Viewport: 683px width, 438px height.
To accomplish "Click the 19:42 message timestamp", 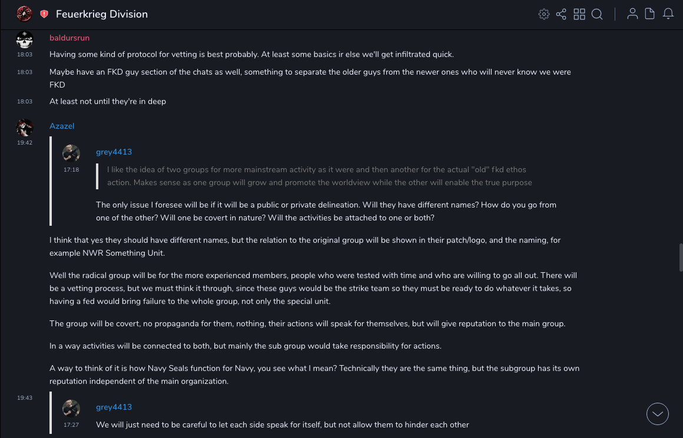I will [25, 143].
